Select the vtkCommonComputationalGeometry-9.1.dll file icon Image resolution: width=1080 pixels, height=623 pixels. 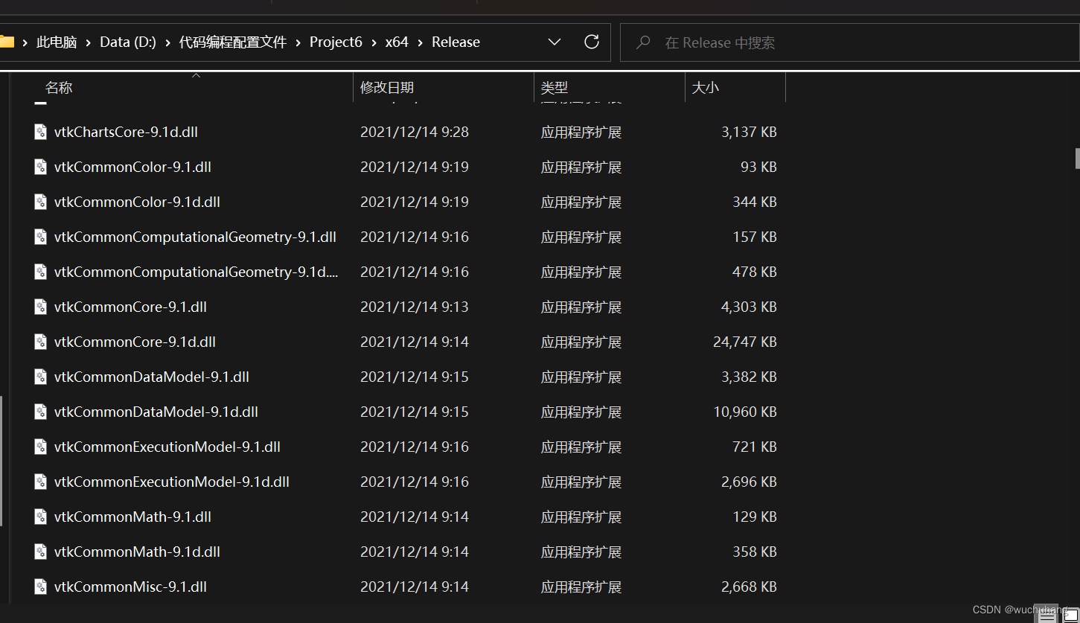click(40, 237)
